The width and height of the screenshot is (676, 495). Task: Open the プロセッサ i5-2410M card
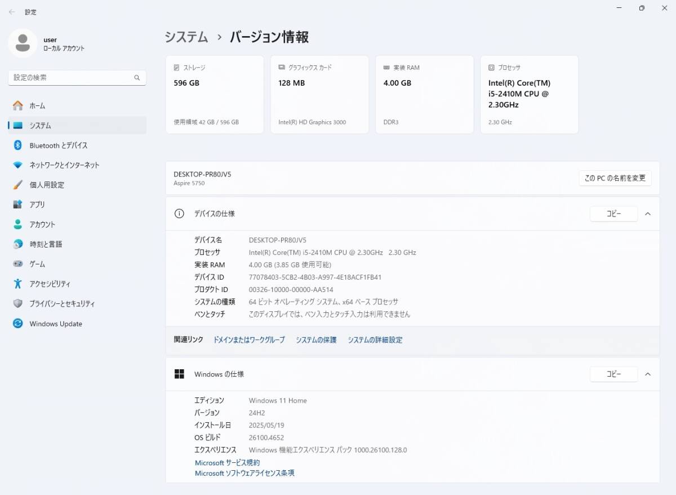(530, 95)
